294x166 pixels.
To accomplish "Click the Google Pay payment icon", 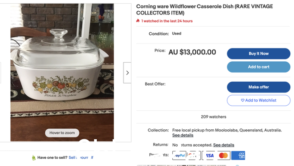I will pos(194,156).
